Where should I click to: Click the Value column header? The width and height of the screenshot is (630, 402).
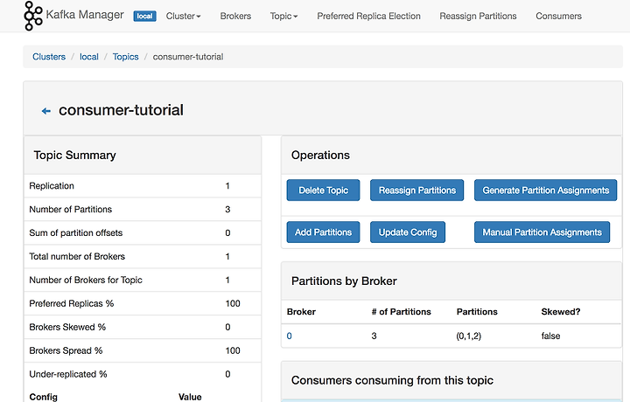tap(190, 397)
